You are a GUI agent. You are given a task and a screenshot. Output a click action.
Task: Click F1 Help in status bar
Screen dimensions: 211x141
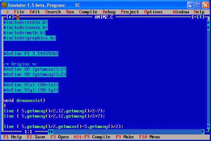tap(12, 137)
